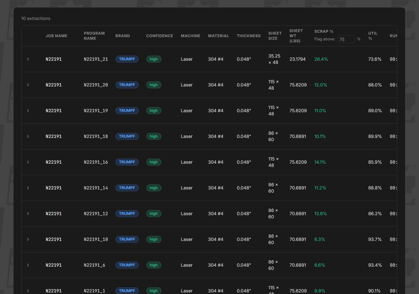
Task: Open the N22191_14 row expander
Action: click(28, 188)
